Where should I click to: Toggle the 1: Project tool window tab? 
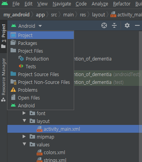pos(4,36)
